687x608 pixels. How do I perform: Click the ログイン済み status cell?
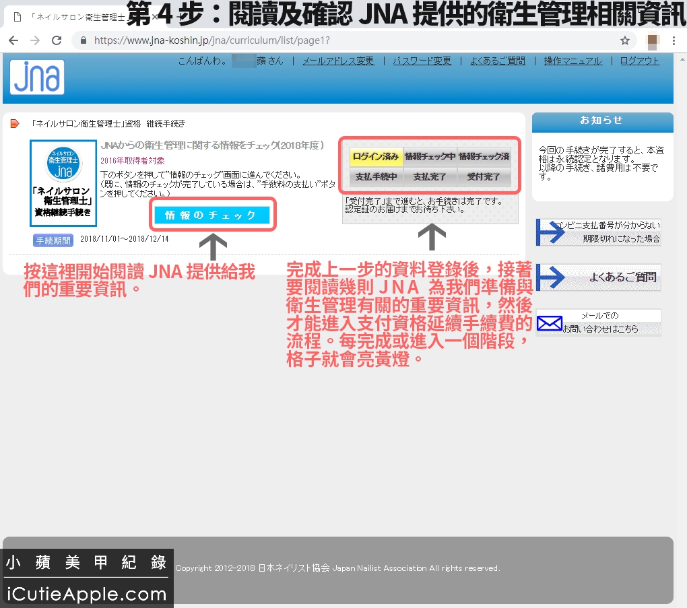[376, 157]
